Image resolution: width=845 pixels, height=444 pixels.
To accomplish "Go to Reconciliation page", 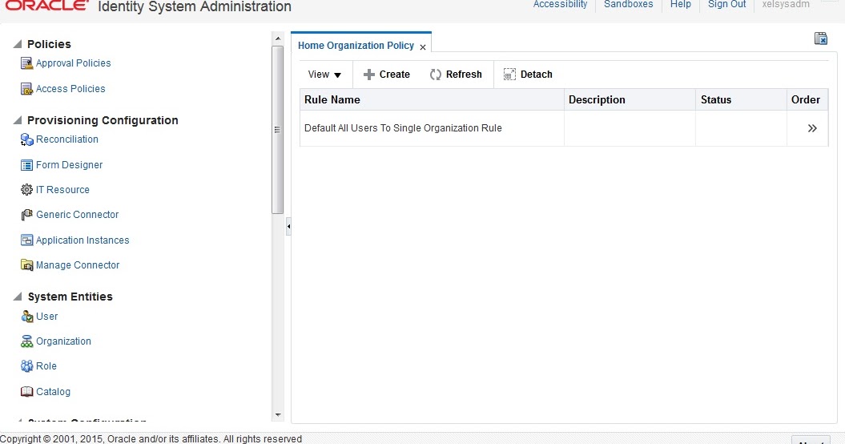I will pos(67,139).
